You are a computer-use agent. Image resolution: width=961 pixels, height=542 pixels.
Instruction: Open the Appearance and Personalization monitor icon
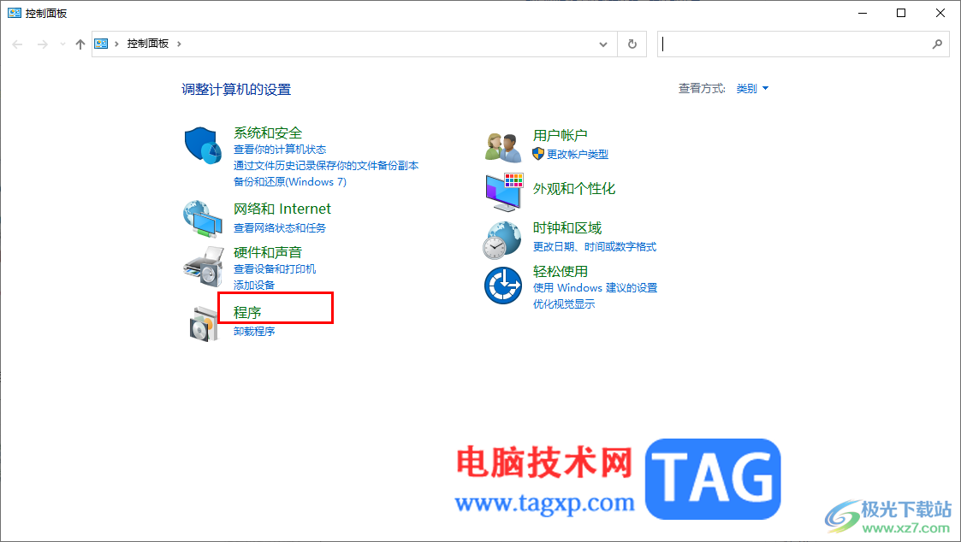(504, 191)
